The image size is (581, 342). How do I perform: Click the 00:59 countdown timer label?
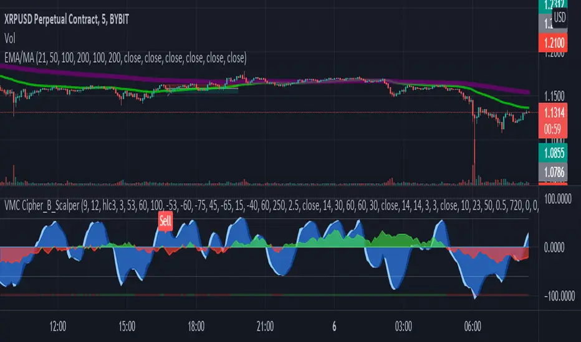click(552, 129)
